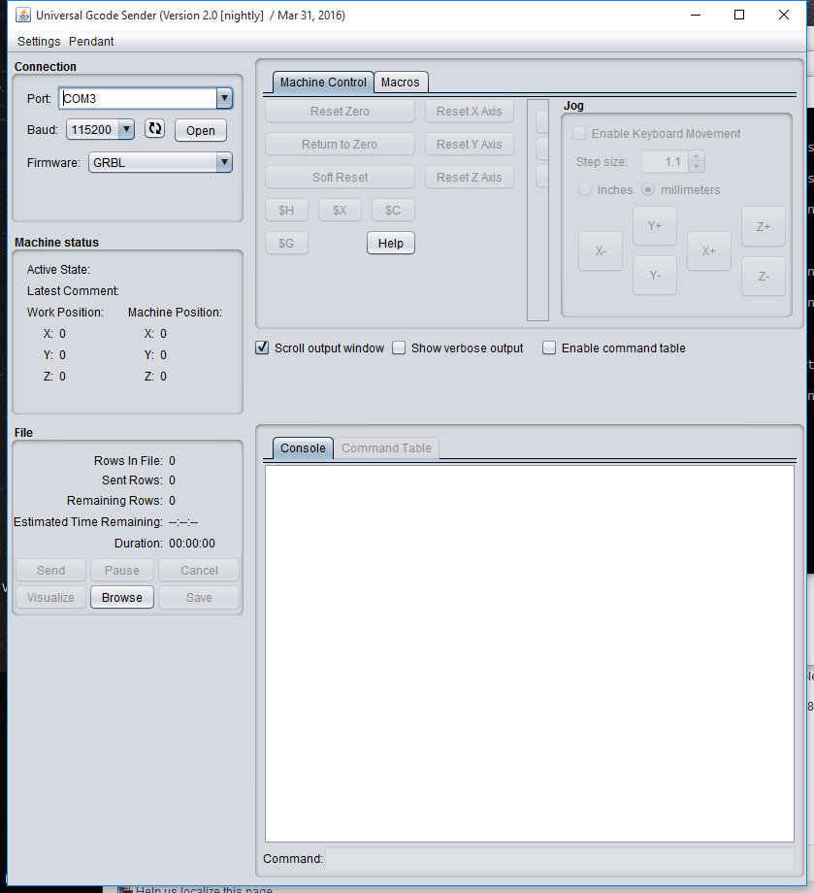Click the Help button
This screenshot has height=893, width=814.
[x=390, y=244]
